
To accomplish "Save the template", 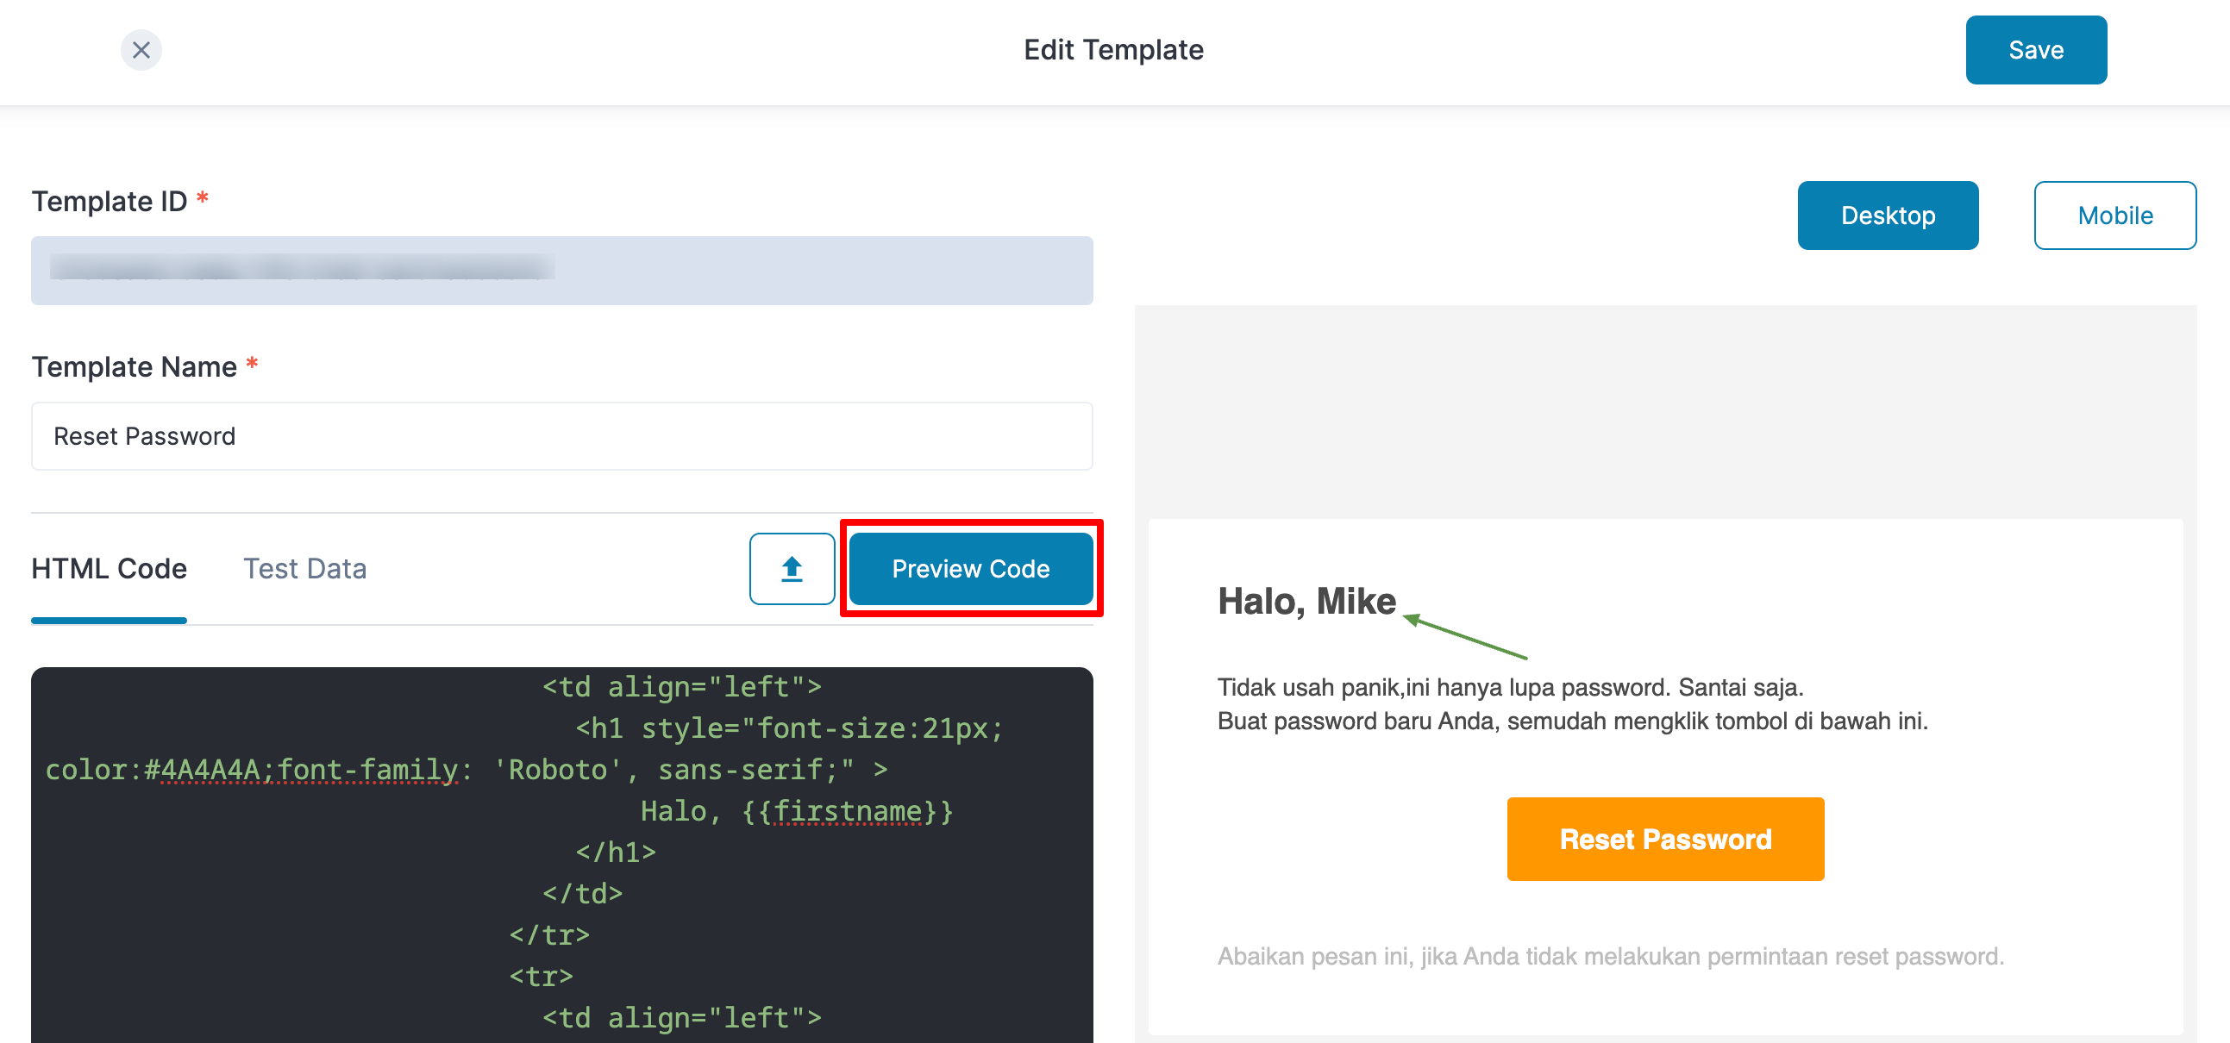I will coord(2035,50).
